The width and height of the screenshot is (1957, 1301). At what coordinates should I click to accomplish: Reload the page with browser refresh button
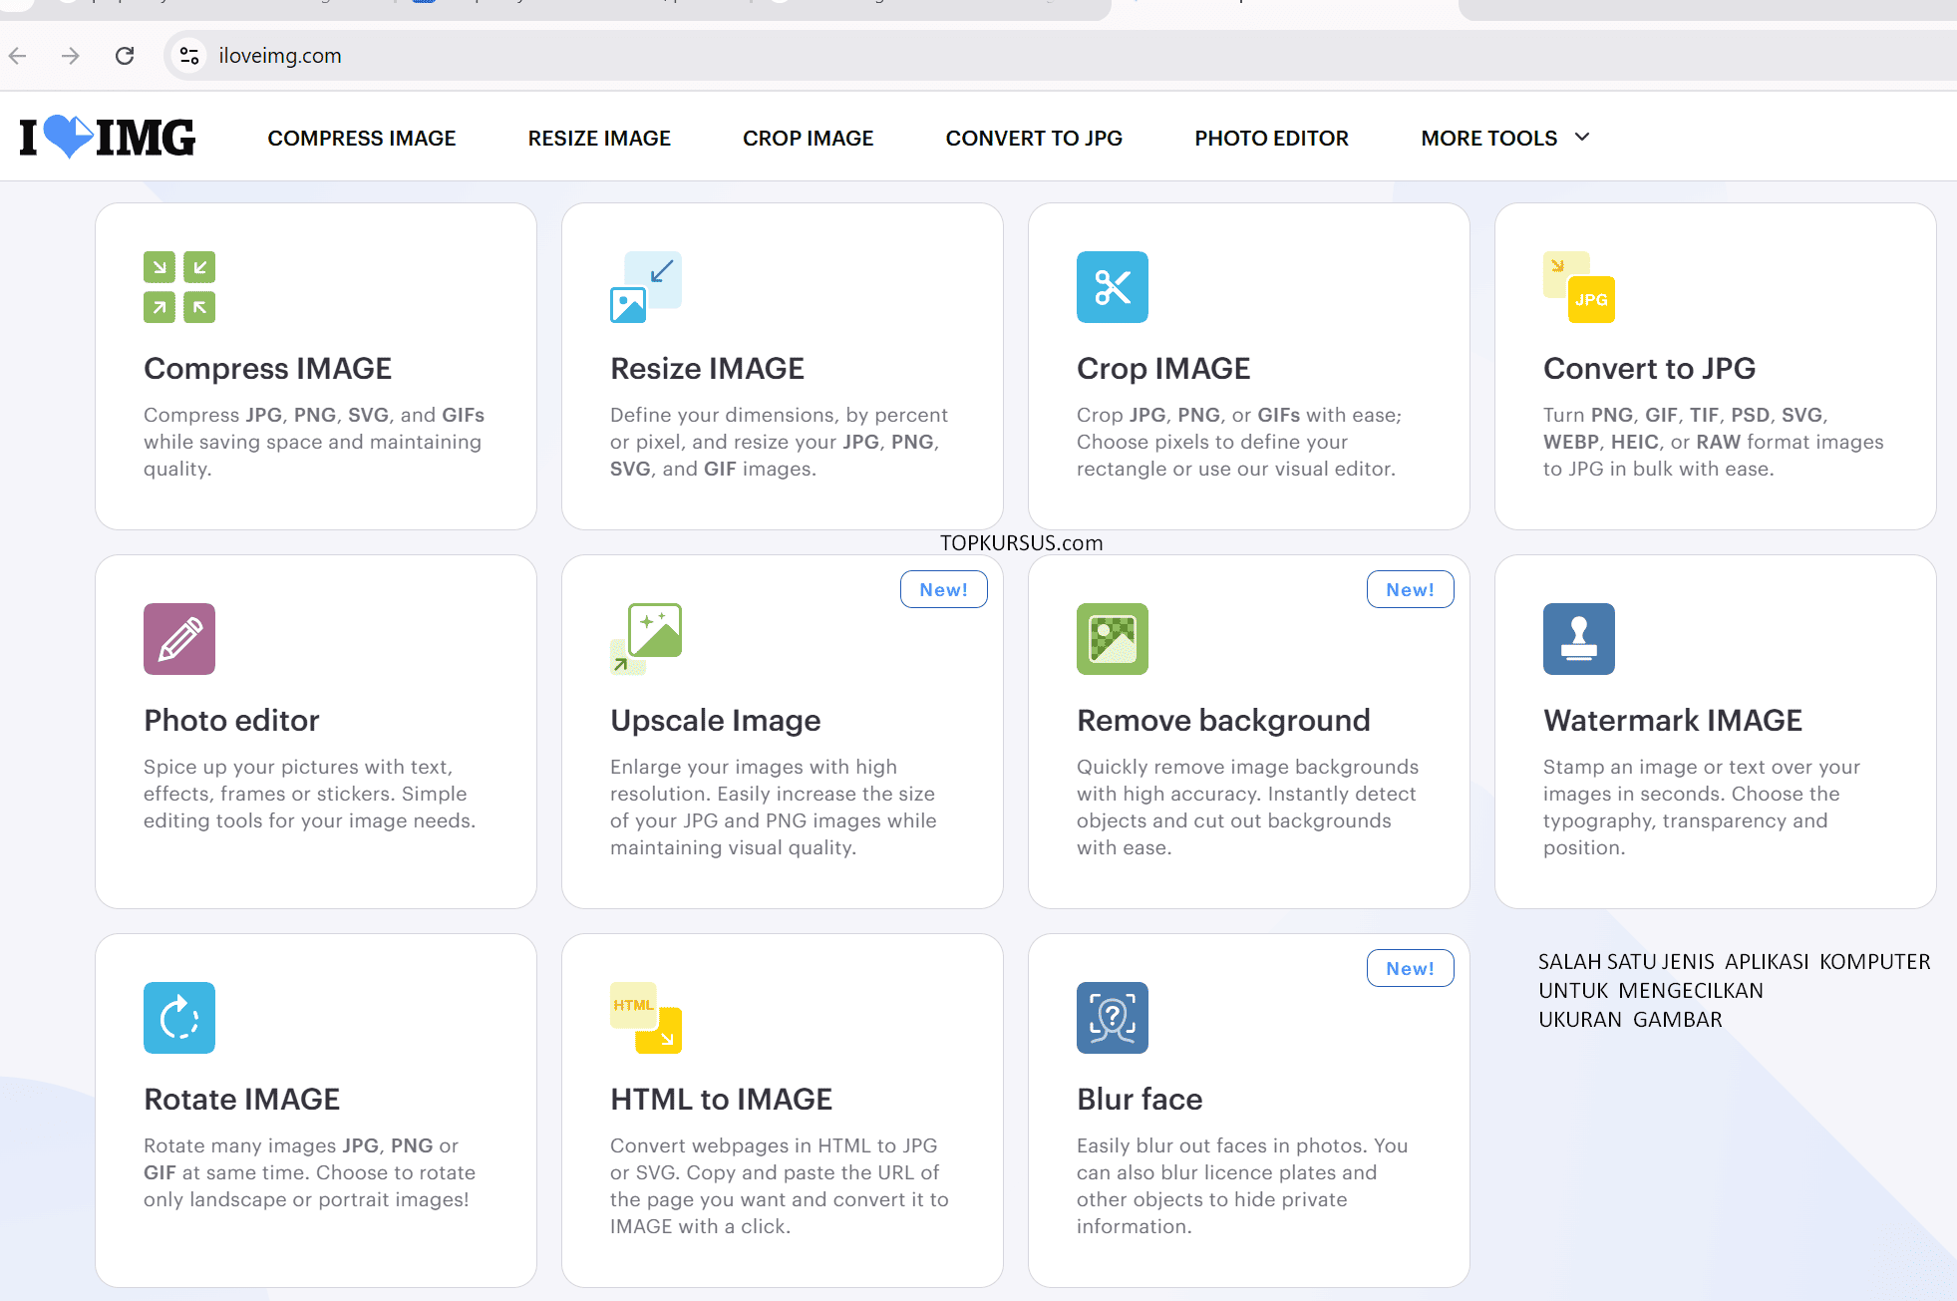125,56
